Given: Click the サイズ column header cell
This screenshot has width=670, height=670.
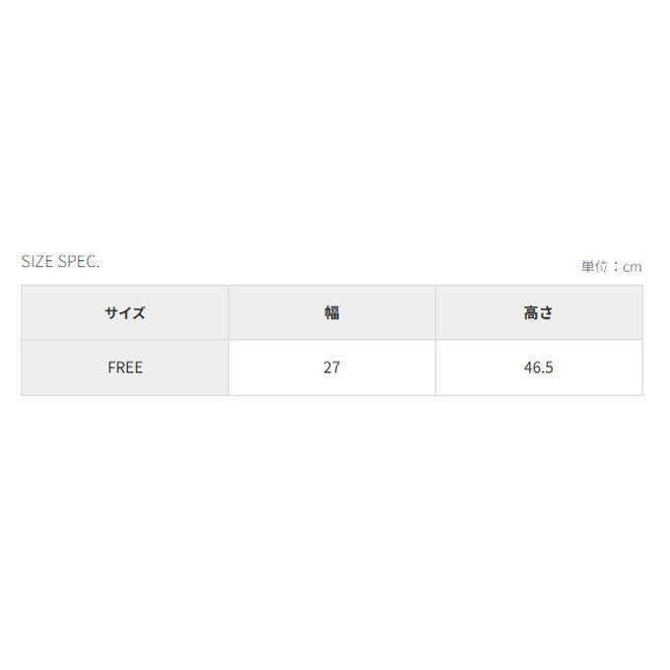Looking at the screenshot, I should [125, 312].
